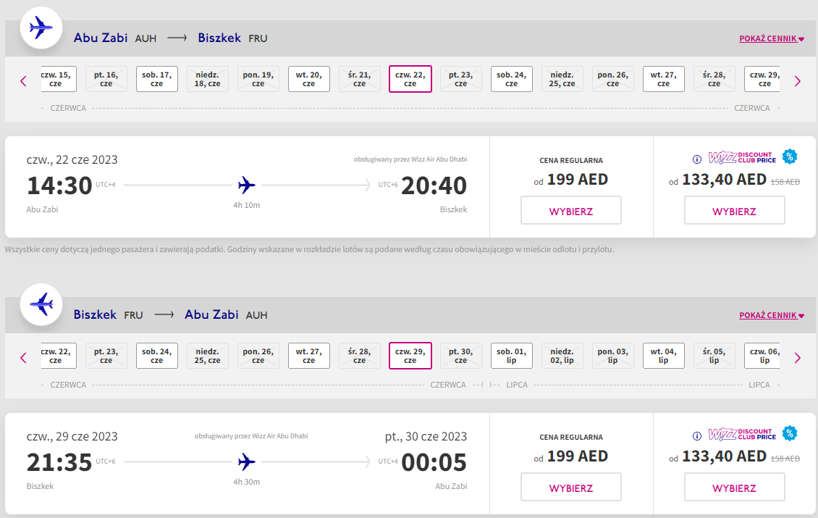Open outbound Wizz Discount Club info icon

point(697,159)
